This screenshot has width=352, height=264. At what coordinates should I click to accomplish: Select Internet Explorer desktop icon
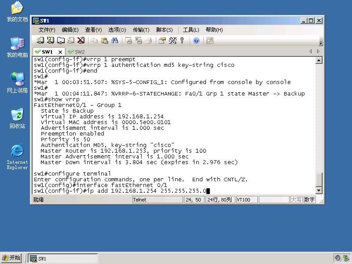click(17, 157)
